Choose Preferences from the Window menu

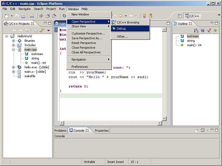click(80, 67)
